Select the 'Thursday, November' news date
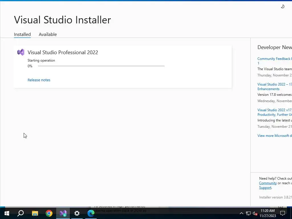The width and height of the screenshot is (292, 219). [275, 75]
